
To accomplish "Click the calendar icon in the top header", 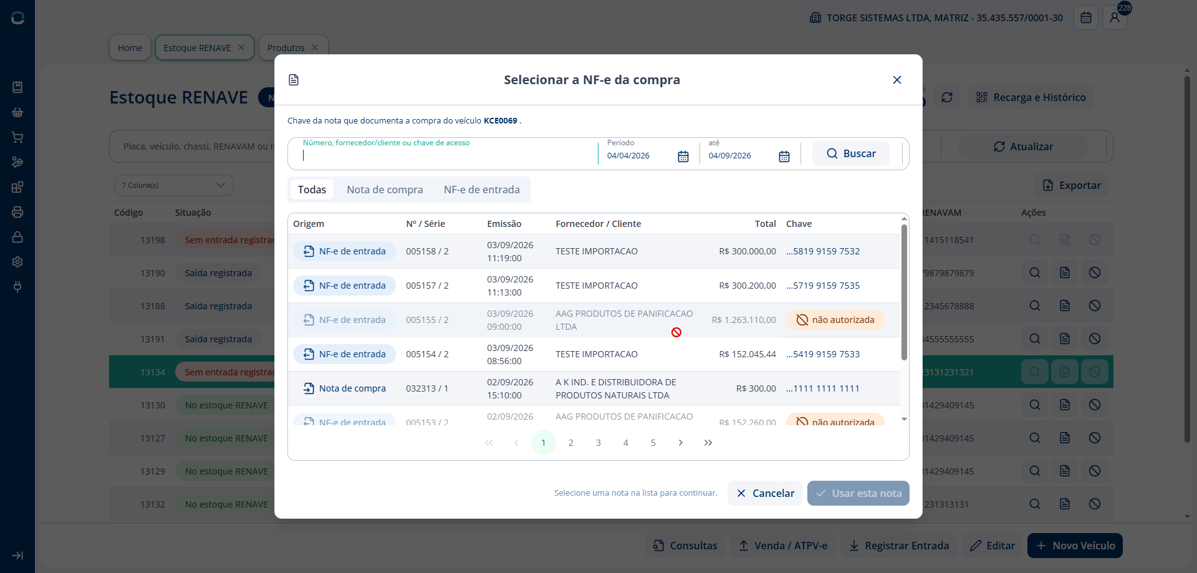I will pos(1086,17).
